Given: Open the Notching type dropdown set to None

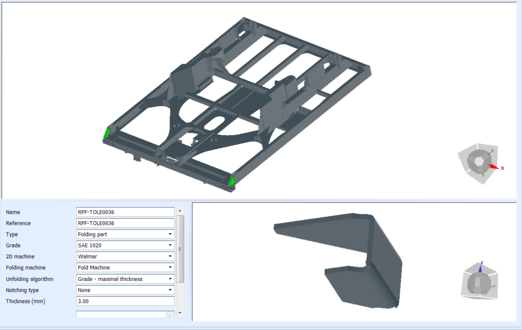Looking at the screenshot, I should [x=170, y=290].
